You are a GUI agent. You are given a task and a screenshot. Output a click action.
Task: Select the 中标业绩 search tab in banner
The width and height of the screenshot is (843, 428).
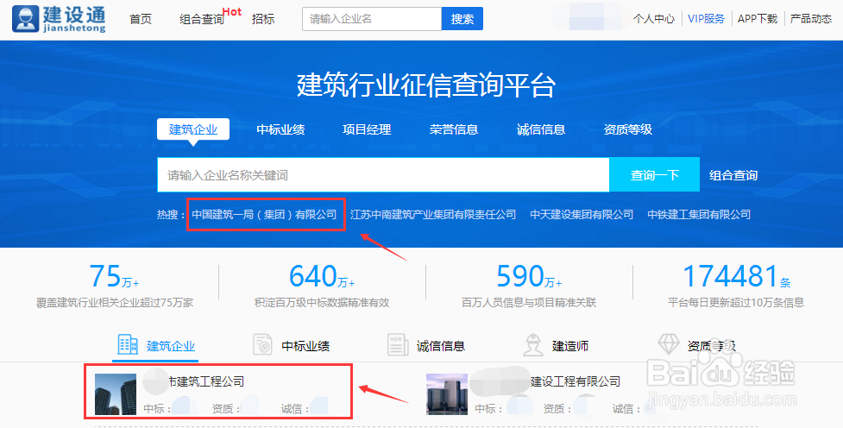(x=280, y=129)
